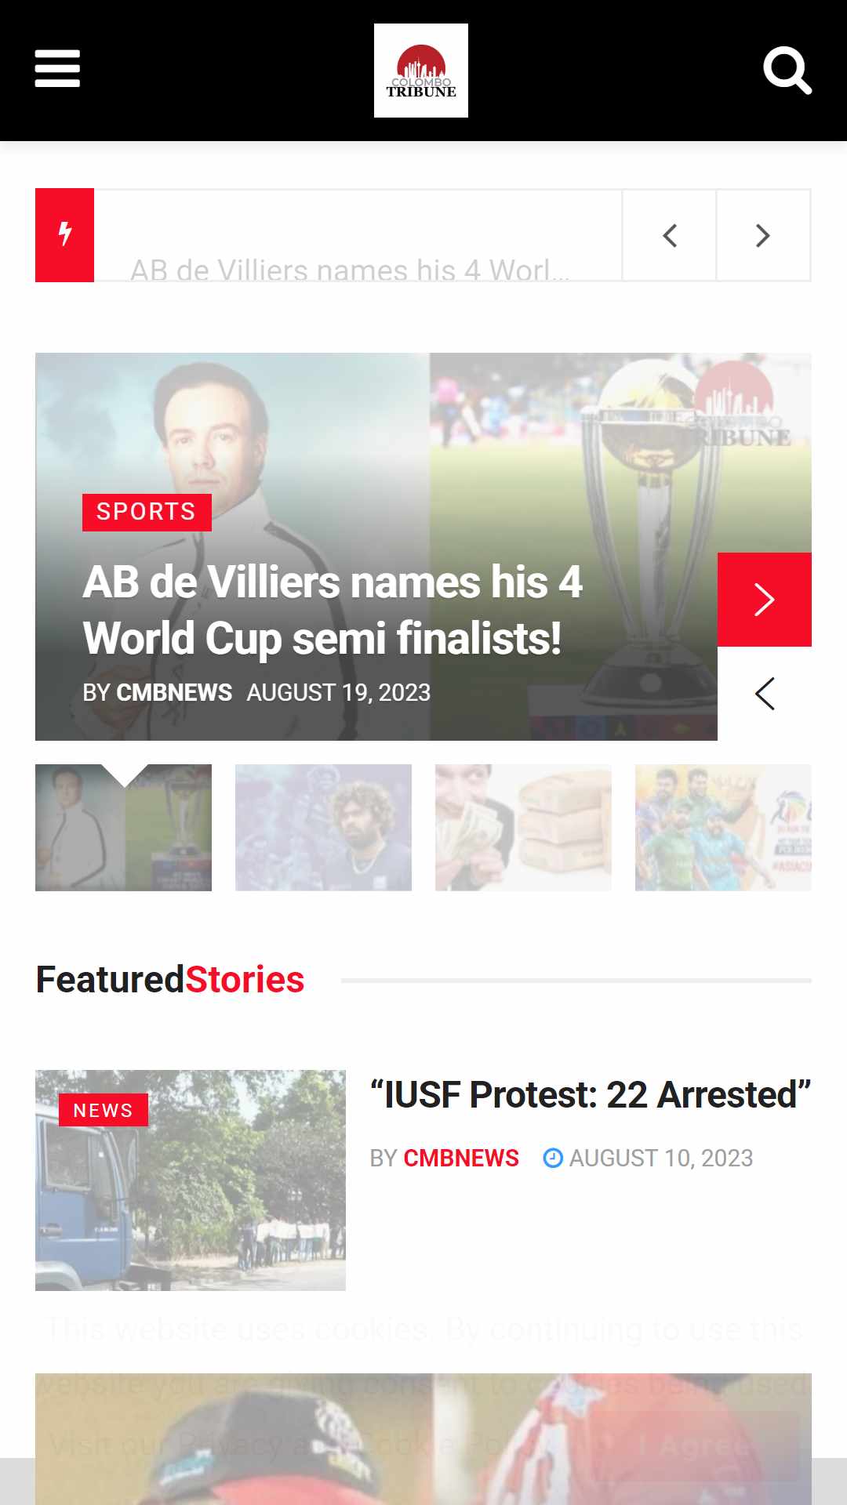This screenshot has height=1505, width=847.
Task: Open the search magnifier icon
Action: [787, 71]
